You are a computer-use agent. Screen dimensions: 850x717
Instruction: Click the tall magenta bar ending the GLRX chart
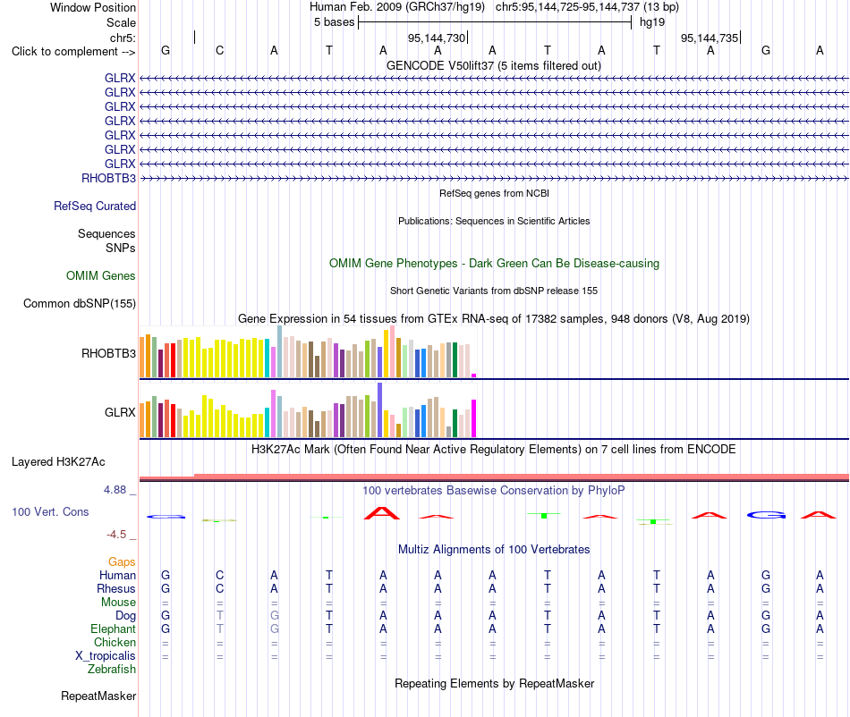(x=474, y=418)
